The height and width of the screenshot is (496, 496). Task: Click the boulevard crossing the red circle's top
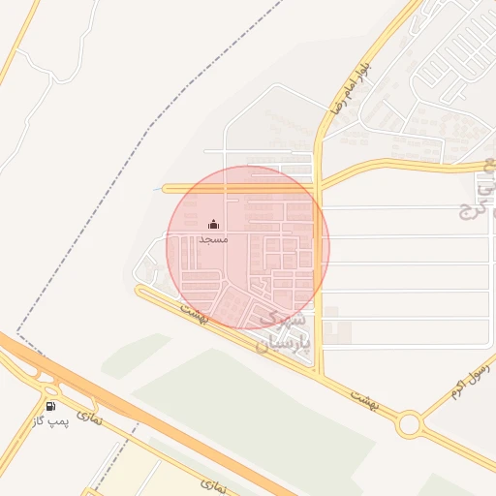click(x=239, y=189)
